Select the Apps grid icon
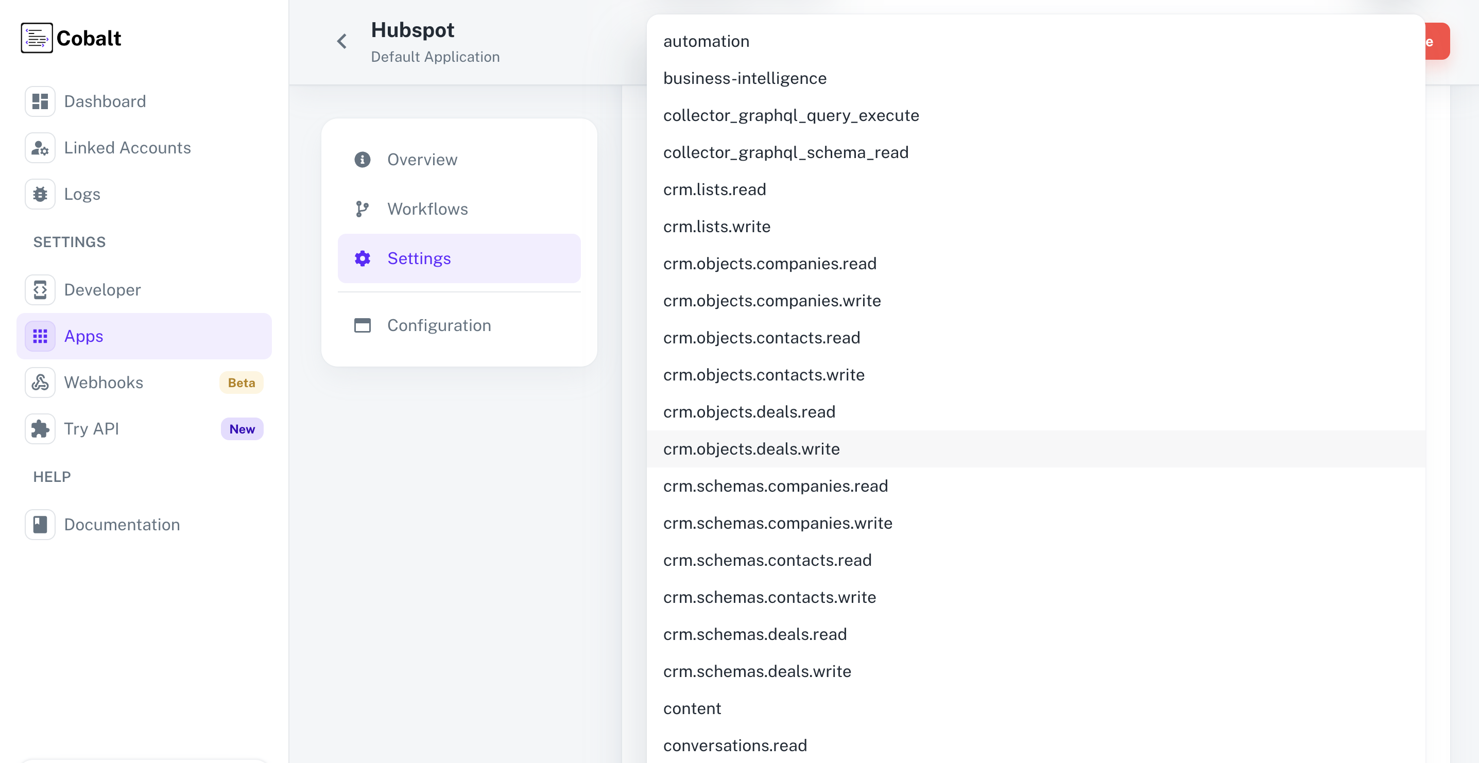The width and height of the screenshot is (1479, 763). tap(40, 336)
